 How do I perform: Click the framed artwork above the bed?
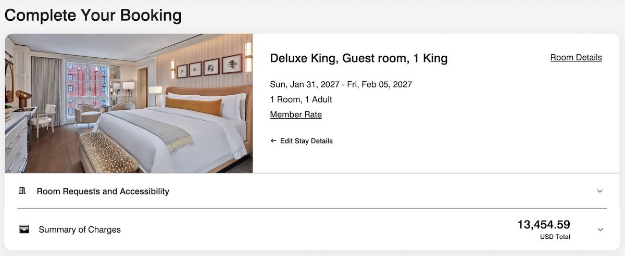[x=210, y=67]
